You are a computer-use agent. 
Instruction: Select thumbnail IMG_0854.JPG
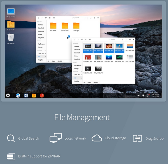click(88, 59)
